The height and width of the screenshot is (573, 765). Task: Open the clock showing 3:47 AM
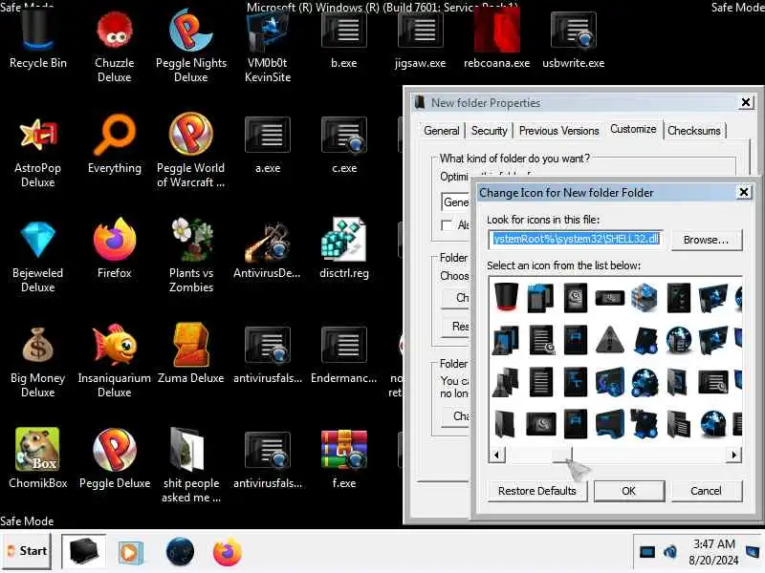tap(713, 552)
